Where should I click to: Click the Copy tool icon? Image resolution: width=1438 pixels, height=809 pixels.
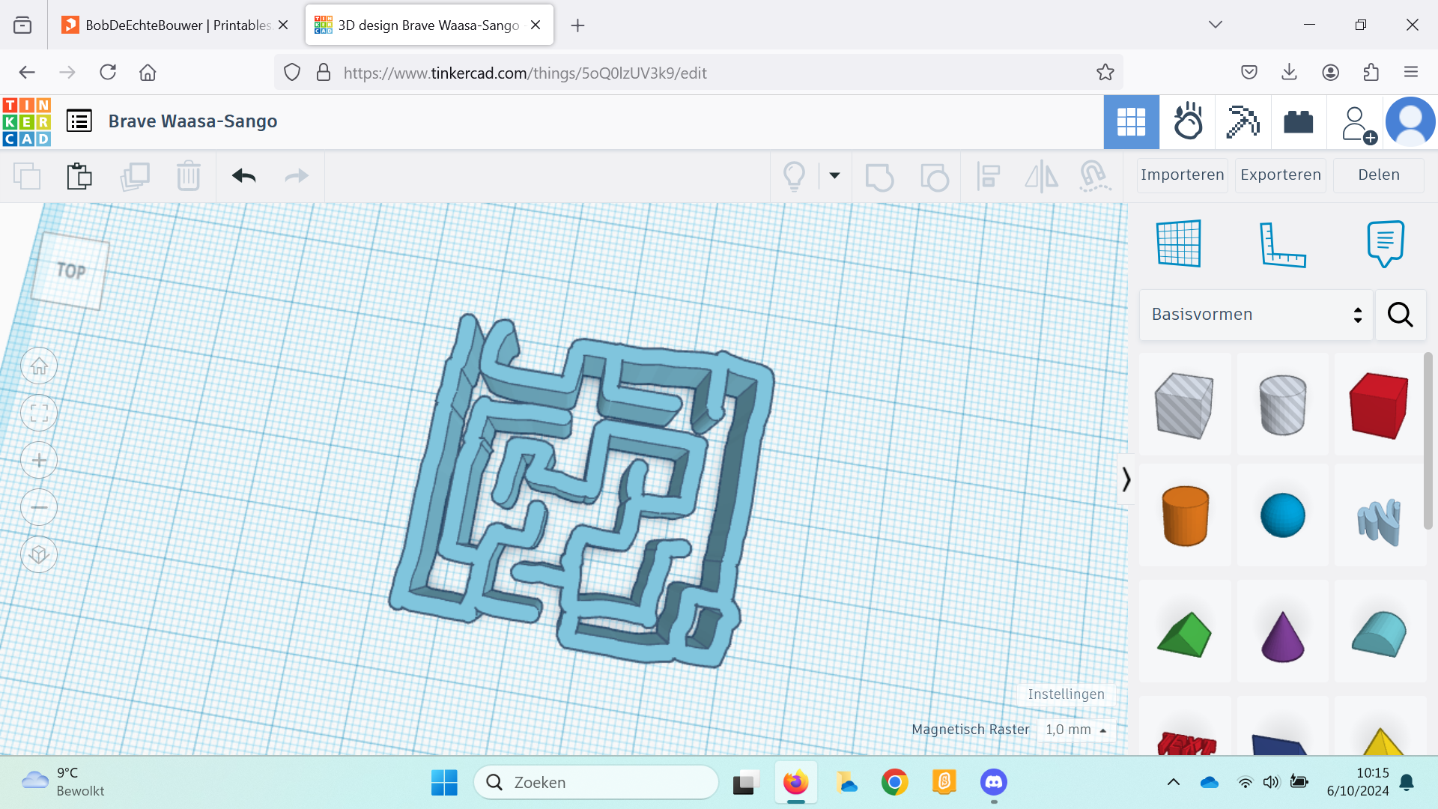click(27, 176)
